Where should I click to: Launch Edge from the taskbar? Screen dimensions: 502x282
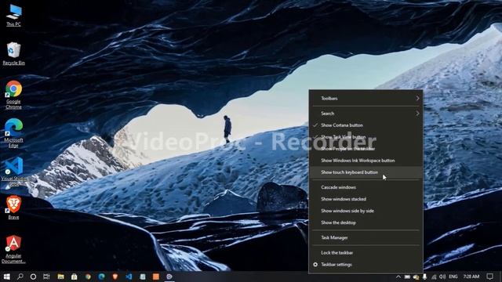pyautogui.click(x=101, y=277)
